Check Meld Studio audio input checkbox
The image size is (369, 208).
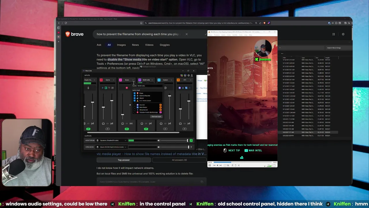click(x=135, y=107)
